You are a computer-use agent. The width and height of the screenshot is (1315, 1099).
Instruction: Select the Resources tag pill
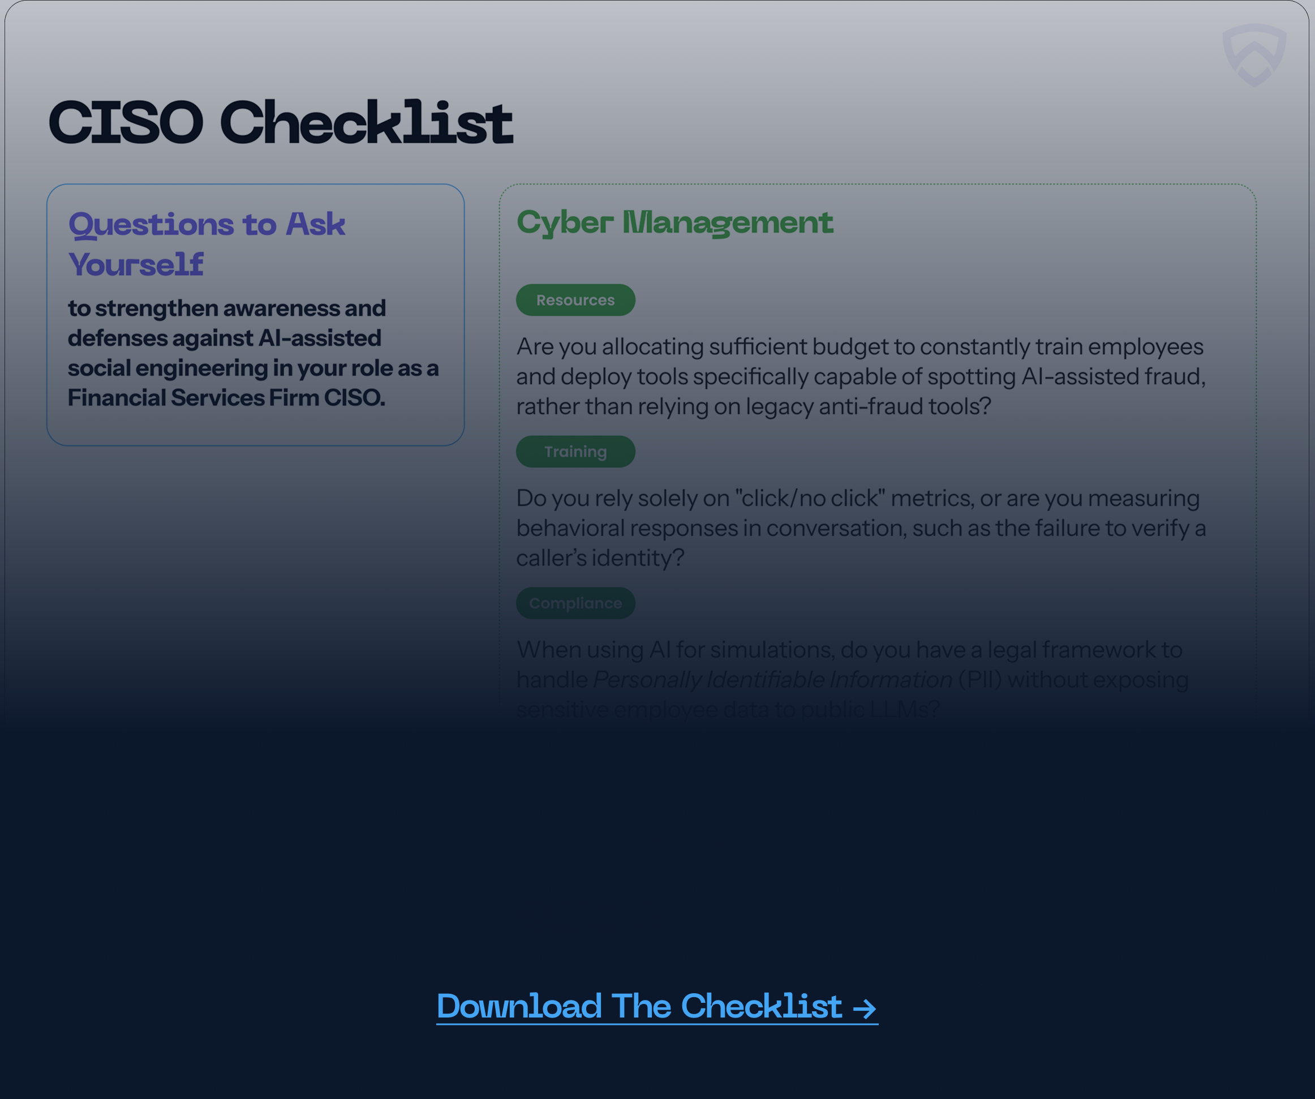[x=575, y=300]
